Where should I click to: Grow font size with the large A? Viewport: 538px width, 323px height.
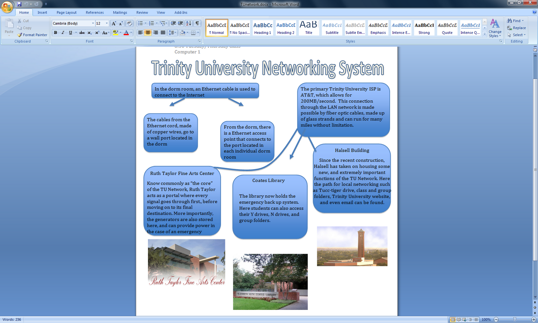click(x=114, y=23)
